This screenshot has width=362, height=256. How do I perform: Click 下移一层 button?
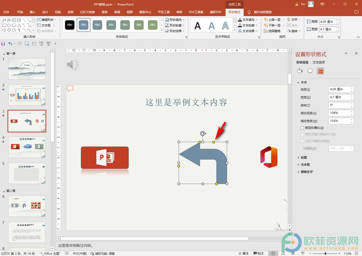(x=272, y=25)
